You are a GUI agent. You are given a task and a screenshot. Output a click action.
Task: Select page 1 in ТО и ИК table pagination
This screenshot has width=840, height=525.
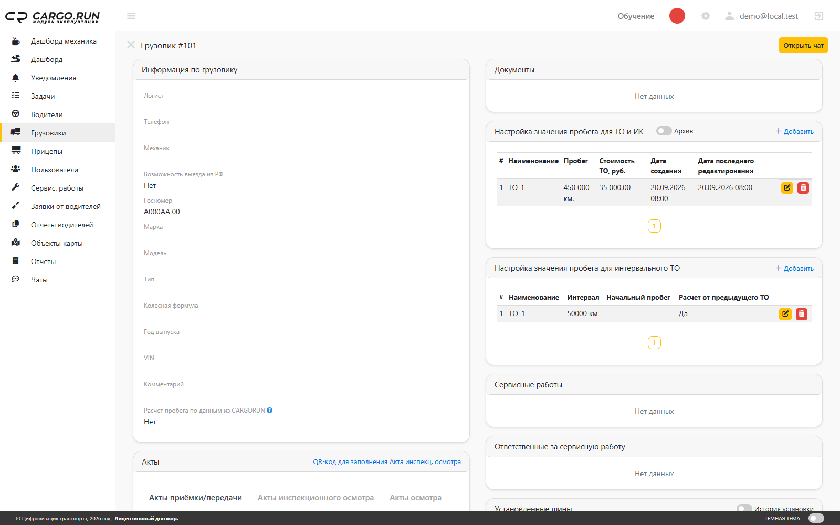tap(654, 226)
